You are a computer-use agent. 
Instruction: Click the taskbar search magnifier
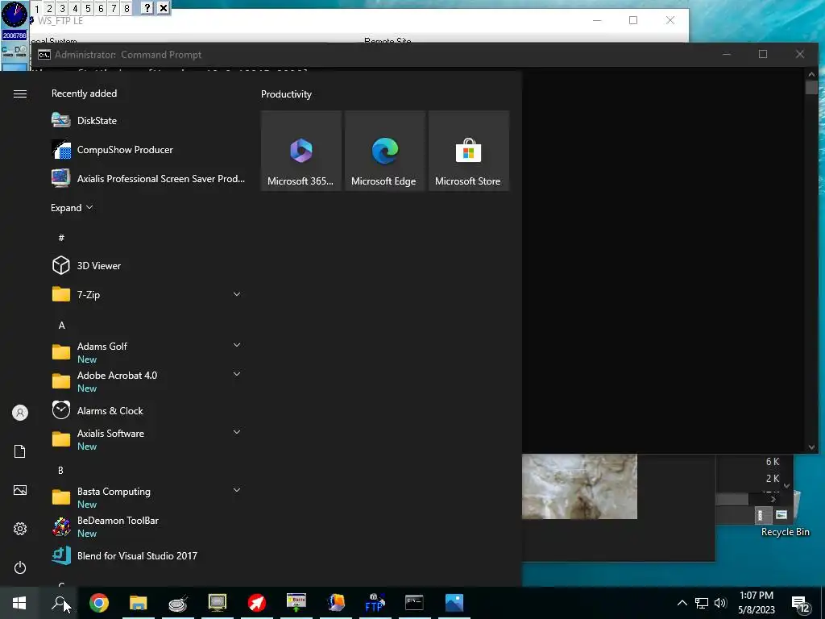click(59, 603)
